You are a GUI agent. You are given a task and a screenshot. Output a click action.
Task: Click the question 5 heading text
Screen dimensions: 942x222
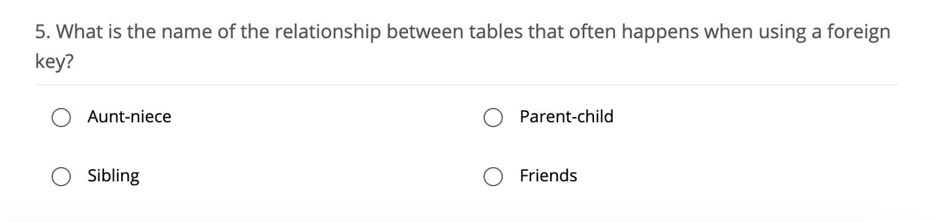[463, 46]
